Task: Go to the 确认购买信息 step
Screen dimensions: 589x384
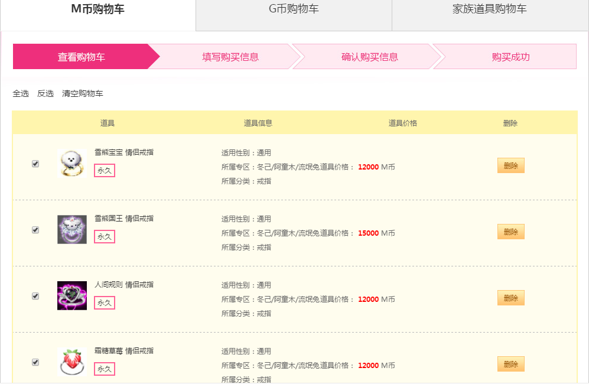Action: click(x=370, y=57)
